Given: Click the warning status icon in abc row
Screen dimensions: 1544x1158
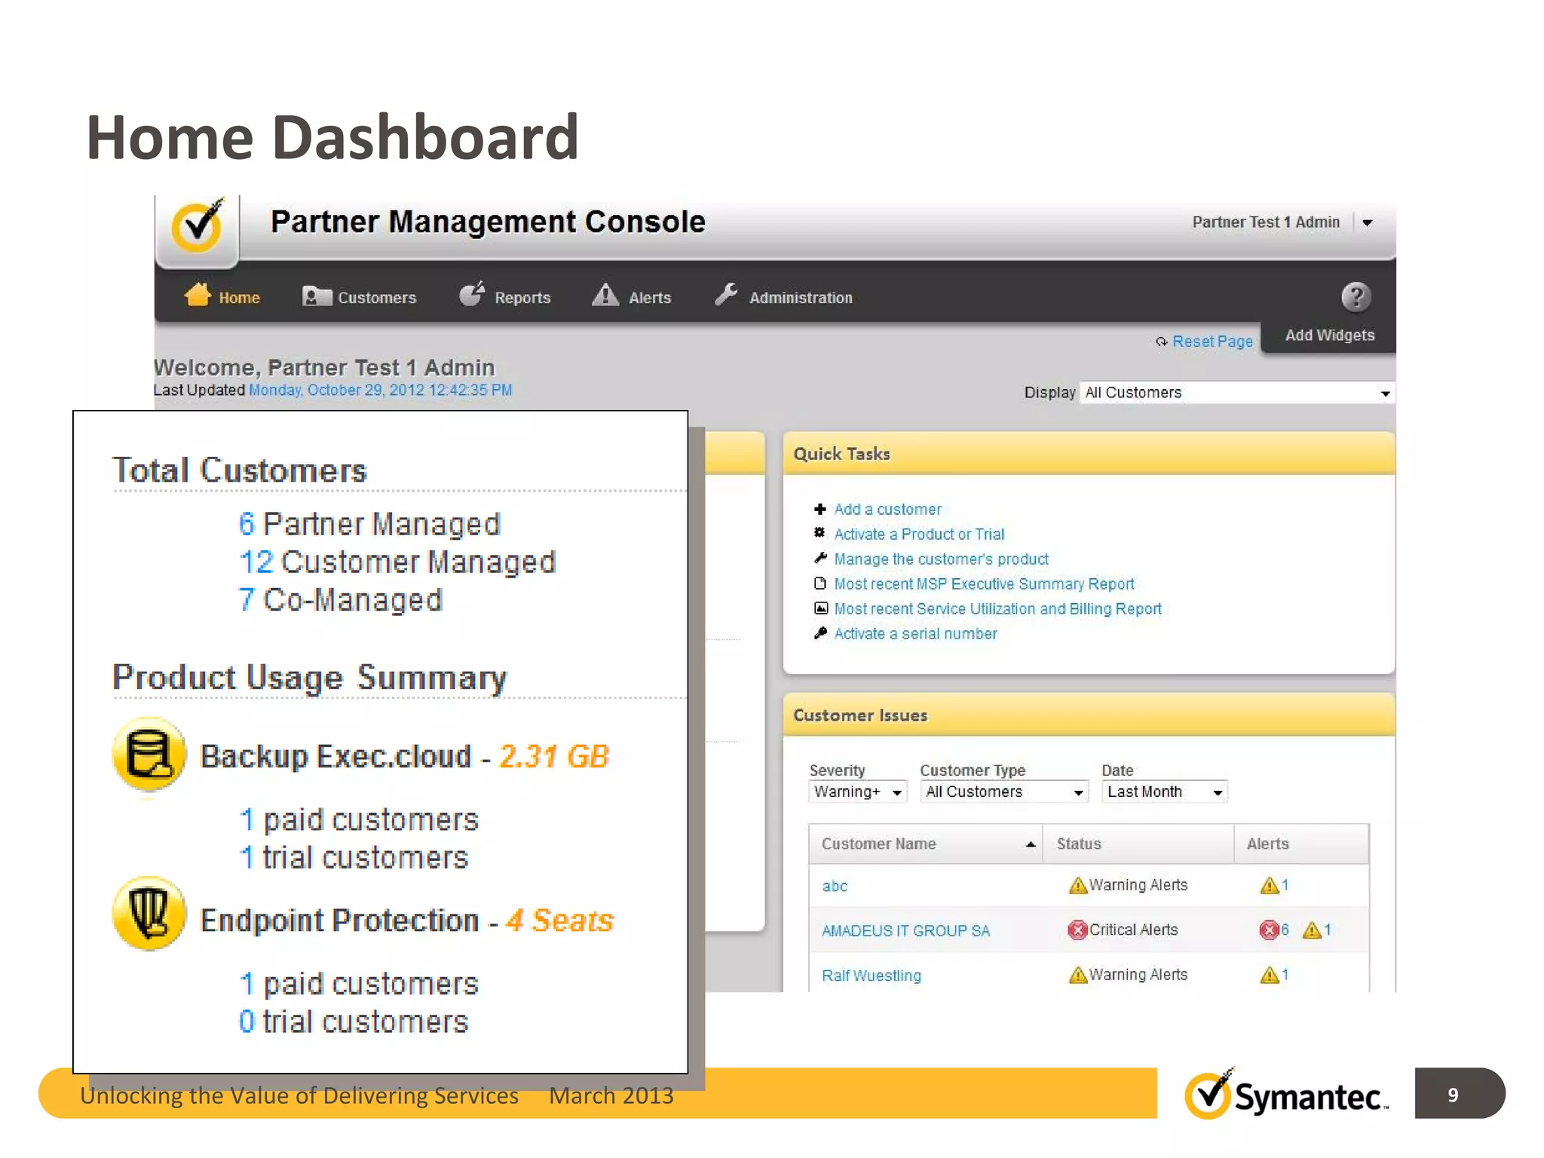Looking at the screenshot, I should coord(1078,885).
